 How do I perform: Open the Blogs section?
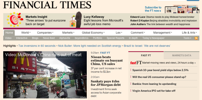pos(35,38)
